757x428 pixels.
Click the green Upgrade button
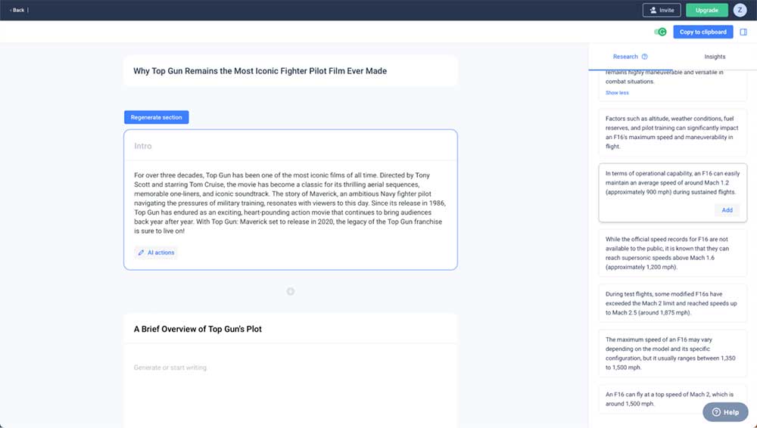click(707, 10)
